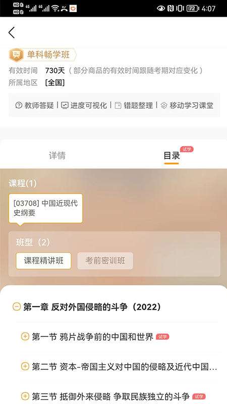Tap the 进度可视化 chart icon
This screenshot has height=404, width=227.
pyautogui.click(x=65, y=105)
